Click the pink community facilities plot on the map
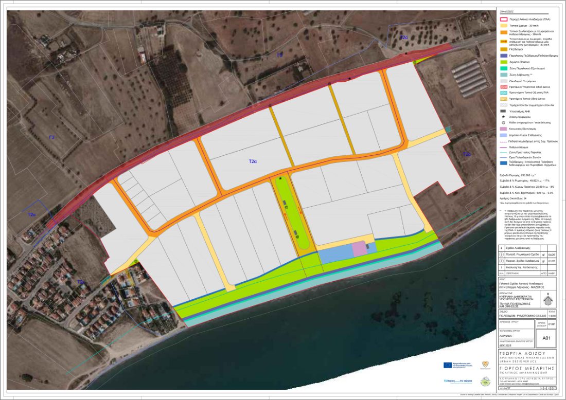Image resolution: width=566 pixels, height=400 pixels. [359, 249]
